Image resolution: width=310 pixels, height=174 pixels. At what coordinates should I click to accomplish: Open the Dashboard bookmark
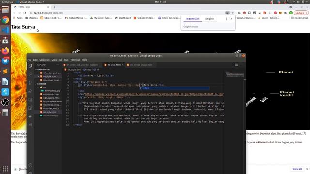[x=123, y=18]
